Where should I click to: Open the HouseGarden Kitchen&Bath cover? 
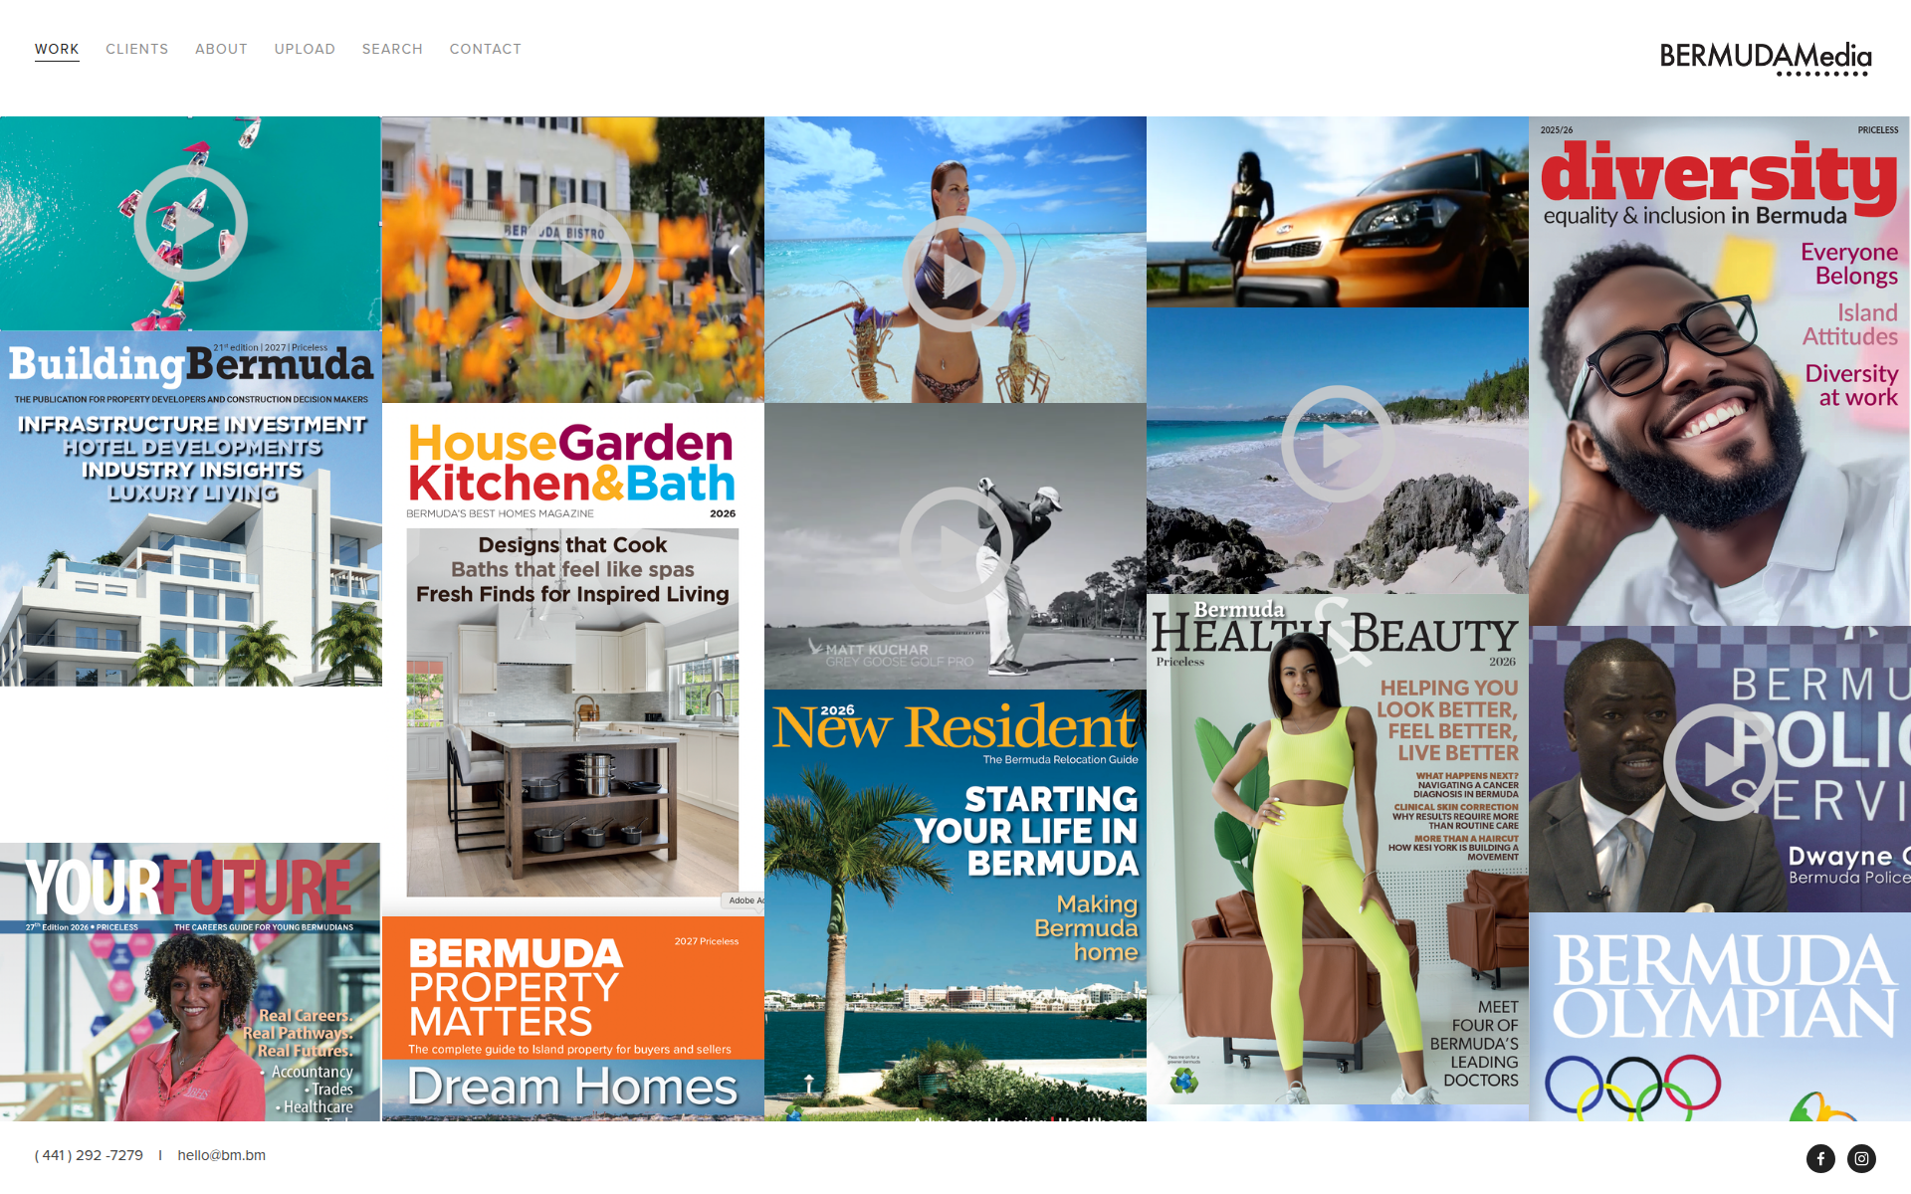point(573,659)
